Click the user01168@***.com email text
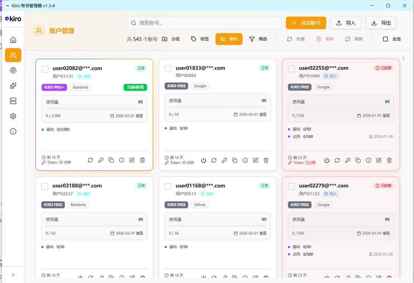Viewport: 414px width, 283px height. (200, 185)
